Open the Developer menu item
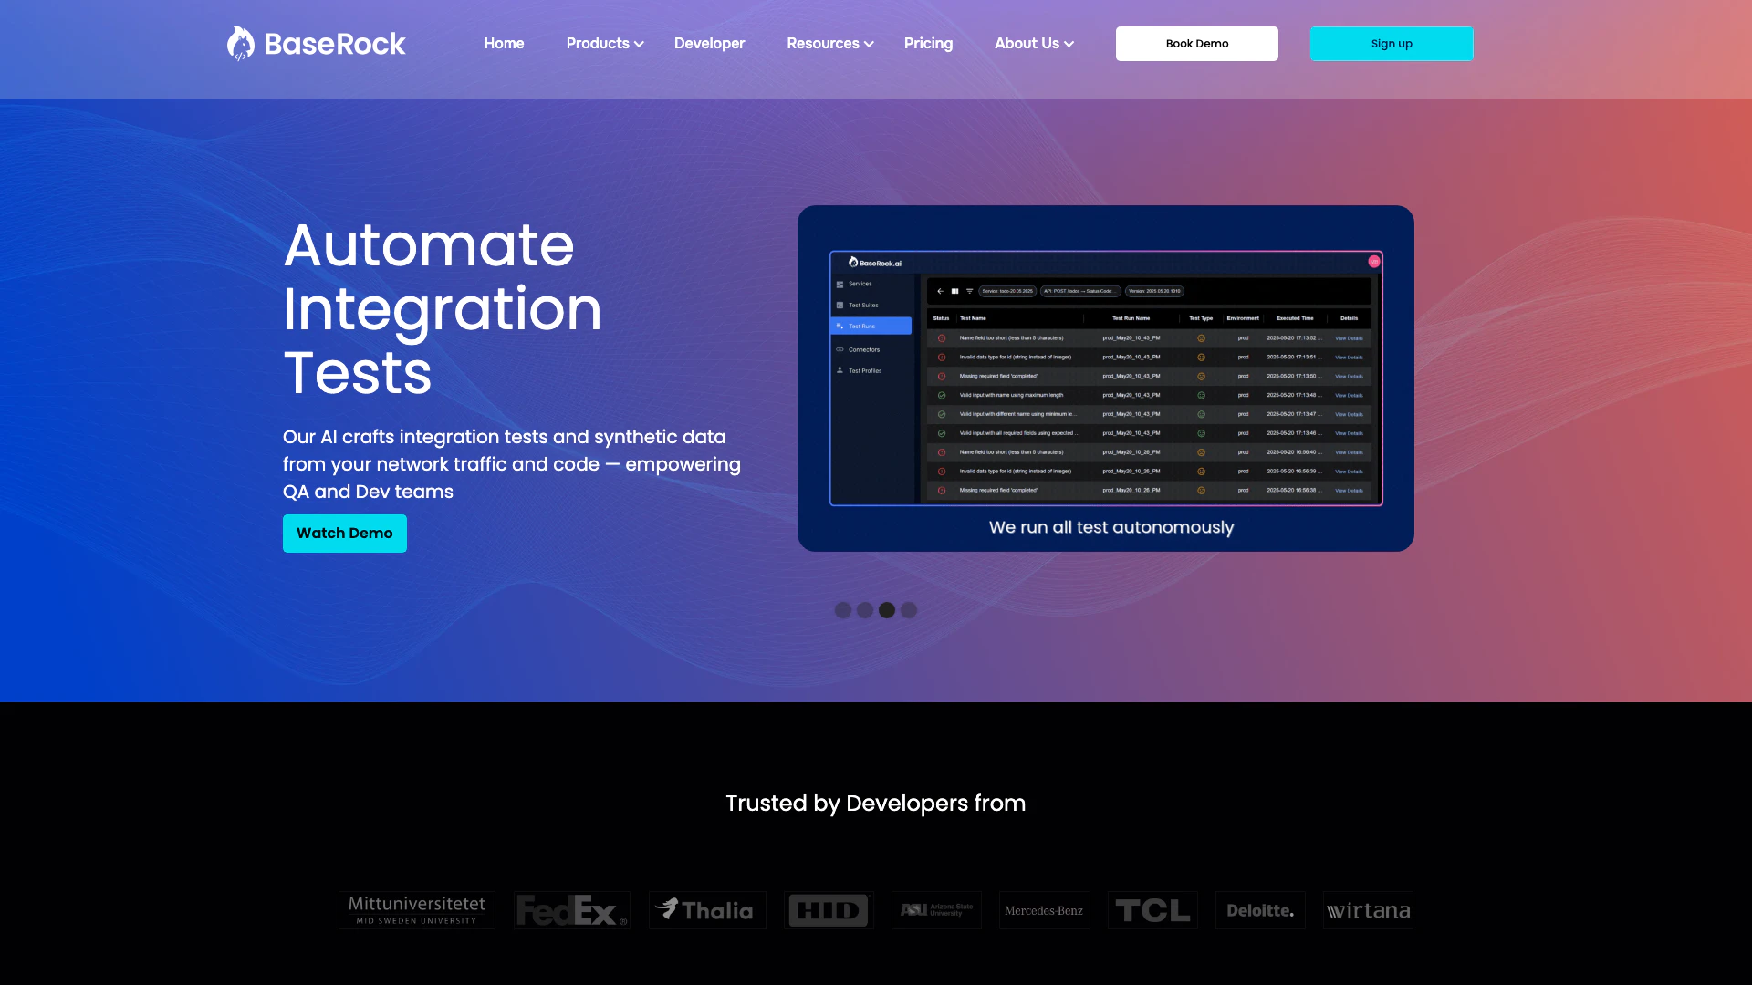The width and height of the screenshot is (1752, 985). pyautogui.click(x=709, y=44)
